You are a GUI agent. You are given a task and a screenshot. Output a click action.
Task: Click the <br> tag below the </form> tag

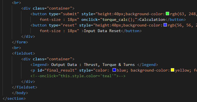pos(16,48)
